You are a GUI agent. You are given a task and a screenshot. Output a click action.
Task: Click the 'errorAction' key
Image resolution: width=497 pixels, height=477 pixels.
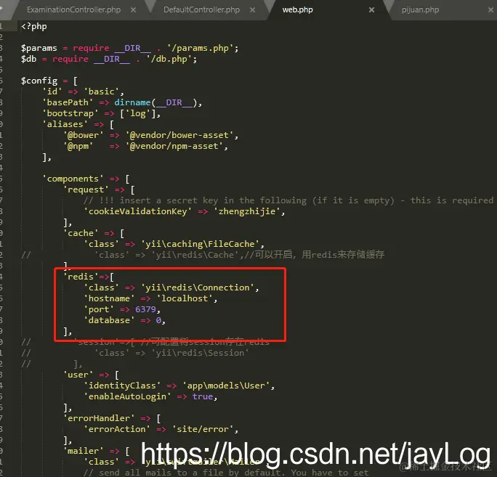pyautogui.click(x=117, y=429)
